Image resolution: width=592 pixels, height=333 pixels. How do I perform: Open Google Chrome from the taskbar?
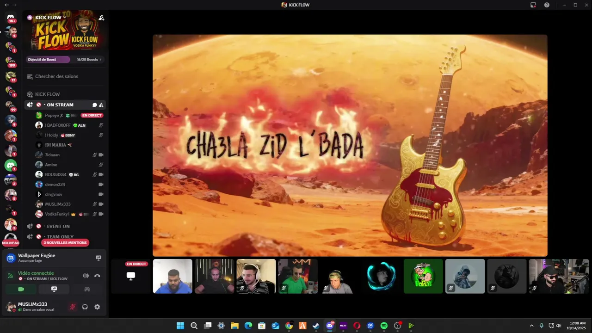point(289,326)
